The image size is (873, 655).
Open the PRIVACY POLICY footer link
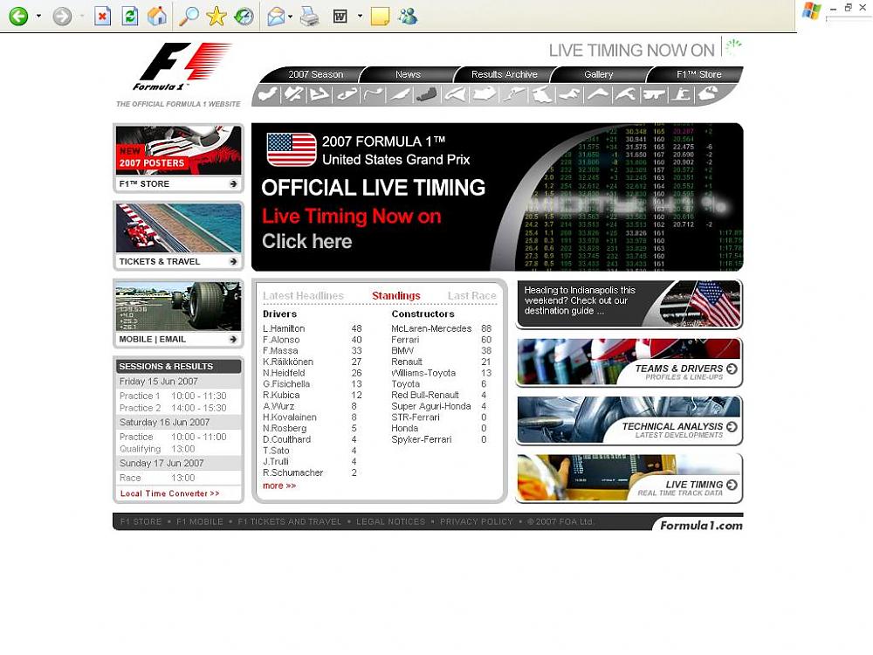point(476,522)
